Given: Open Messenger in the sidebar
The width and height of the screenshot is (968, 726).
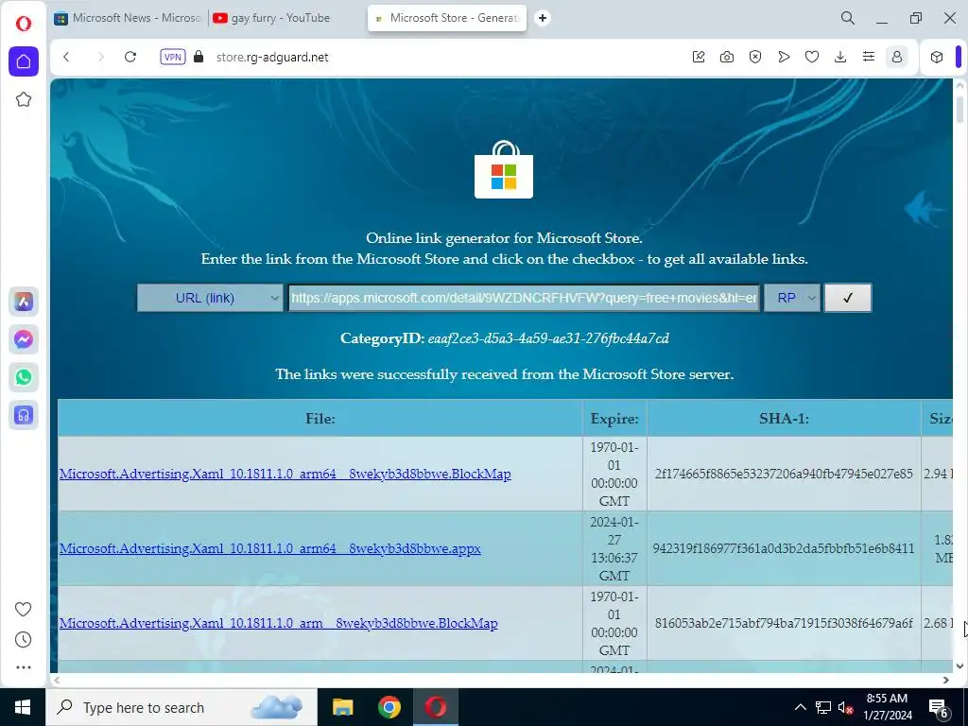Looking at the screenshot, I should [24, 339].
